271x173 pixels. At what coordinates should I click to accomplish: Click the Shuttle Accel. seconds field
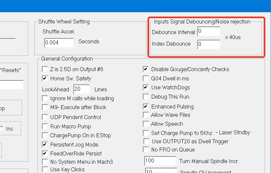pyautogui.click(x=59, y=43)
